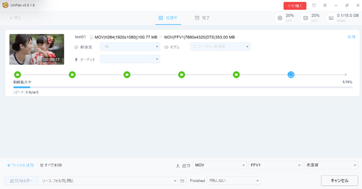Click the browse output folder icon

(182, 180)
